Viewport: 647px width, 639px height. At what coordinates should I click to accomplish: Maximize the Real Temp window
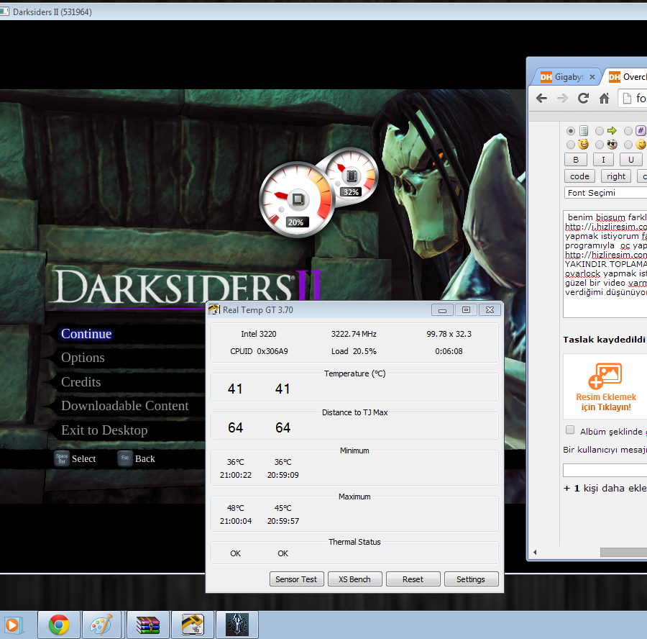click(467, 310)
